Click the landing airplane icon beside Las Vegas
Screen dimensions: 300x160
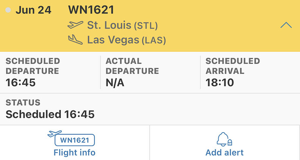75,40
